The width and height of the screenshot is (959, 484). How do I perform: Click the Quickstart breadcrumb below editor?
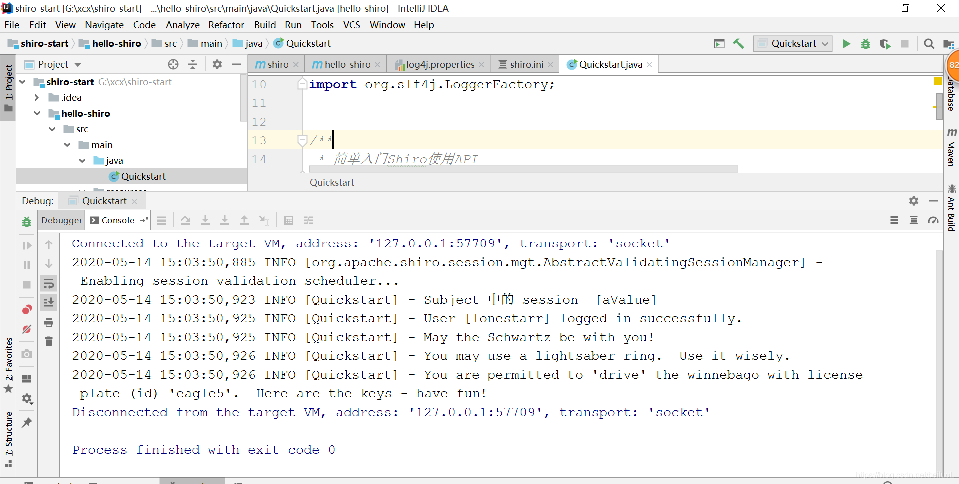tap(332, 182)
